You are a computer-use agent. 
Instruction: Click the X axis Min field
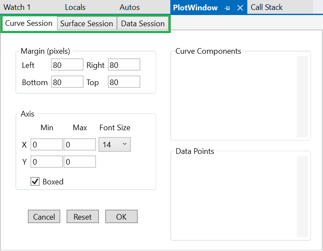coord(46,144)
